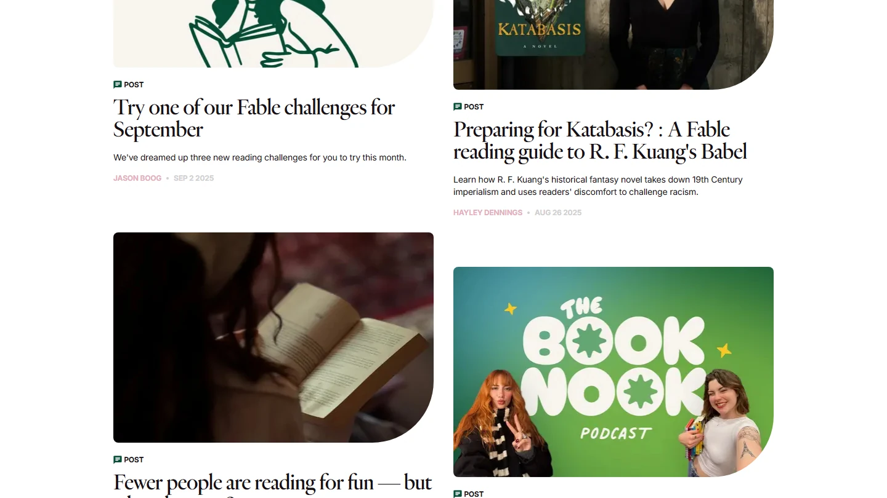
Task: Click the AUG 26 2025 date
Action: [x=558, y=213]
